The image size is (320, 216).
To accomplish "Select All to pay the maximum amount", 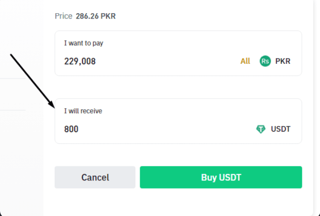I will pyautogui.click(x=245, y=61).
